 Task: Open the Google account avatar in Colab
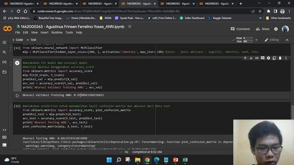tap(285, 29)
